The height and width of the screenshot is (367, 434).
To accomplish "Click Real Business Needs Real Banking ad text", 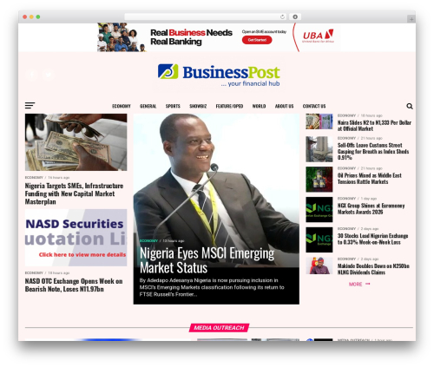I will (x=191, y=37).
